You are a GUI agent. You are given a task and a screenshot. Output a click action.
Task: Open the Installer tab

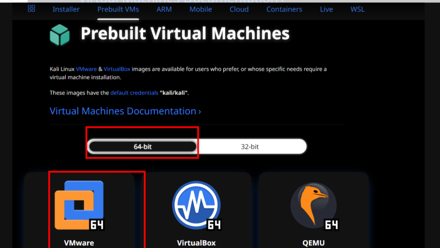coord(66,9)
